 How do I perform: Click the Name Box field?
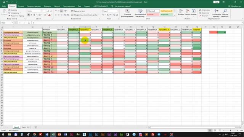pos(7,23)
